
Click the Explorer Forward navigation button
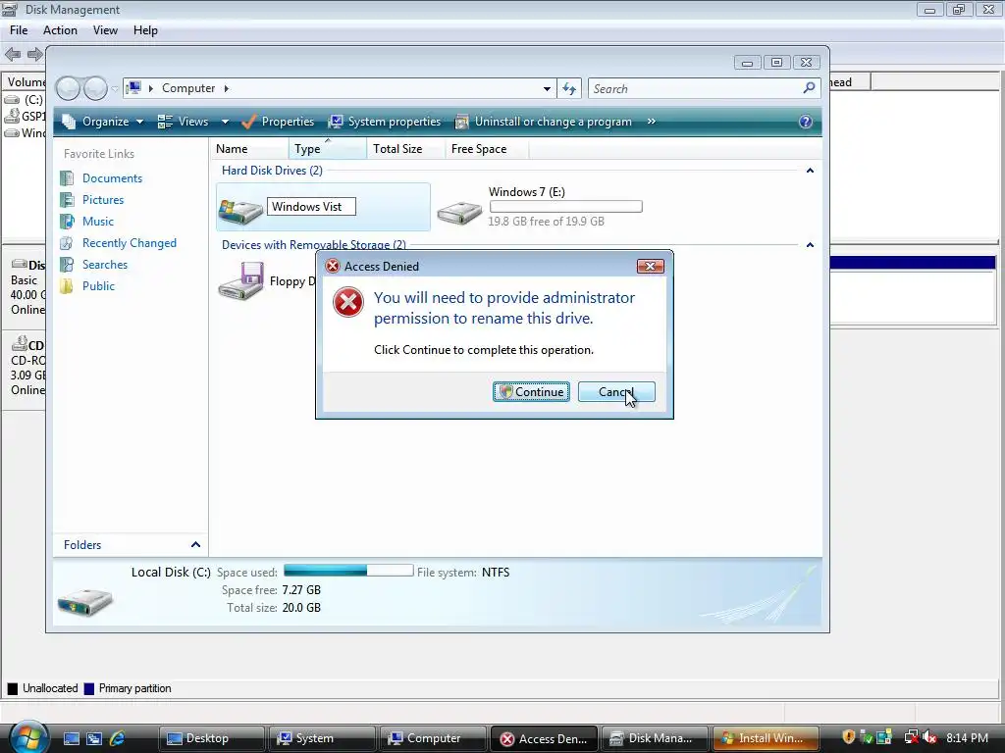[x=95, y=88]
